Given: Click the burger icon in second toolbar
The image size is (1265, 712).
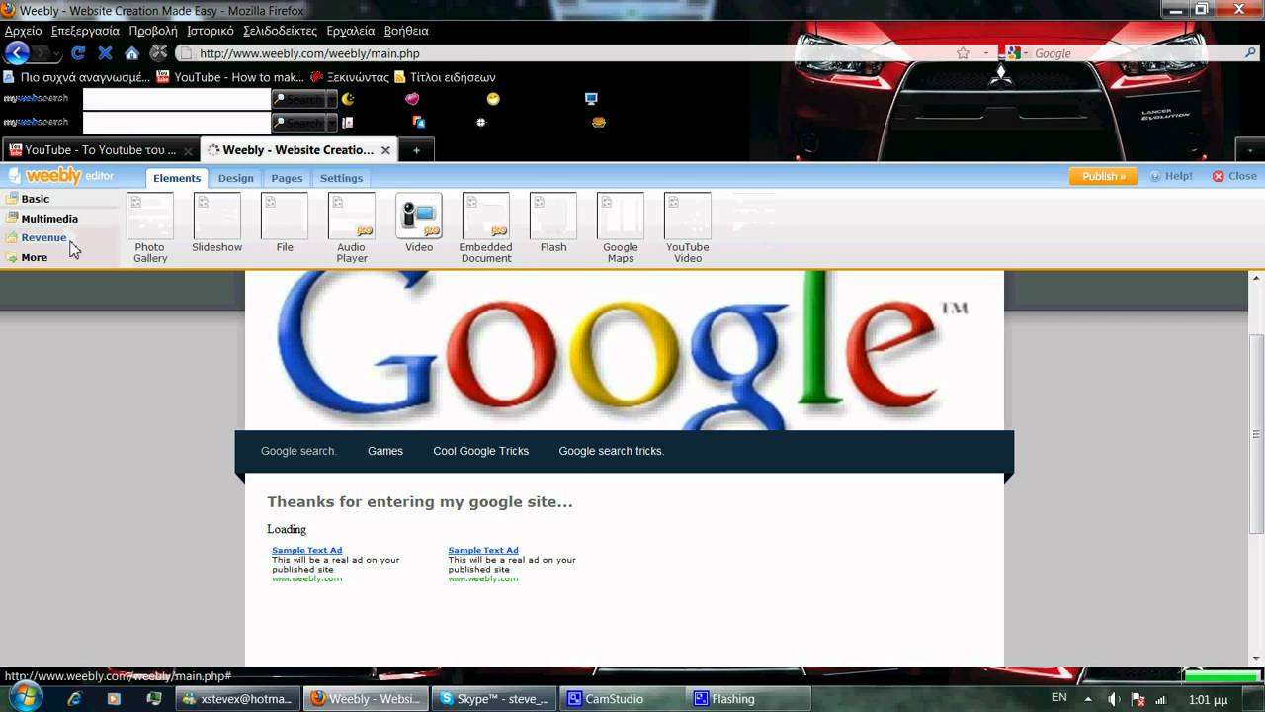Looking at the screenshot, I should 598,123.
